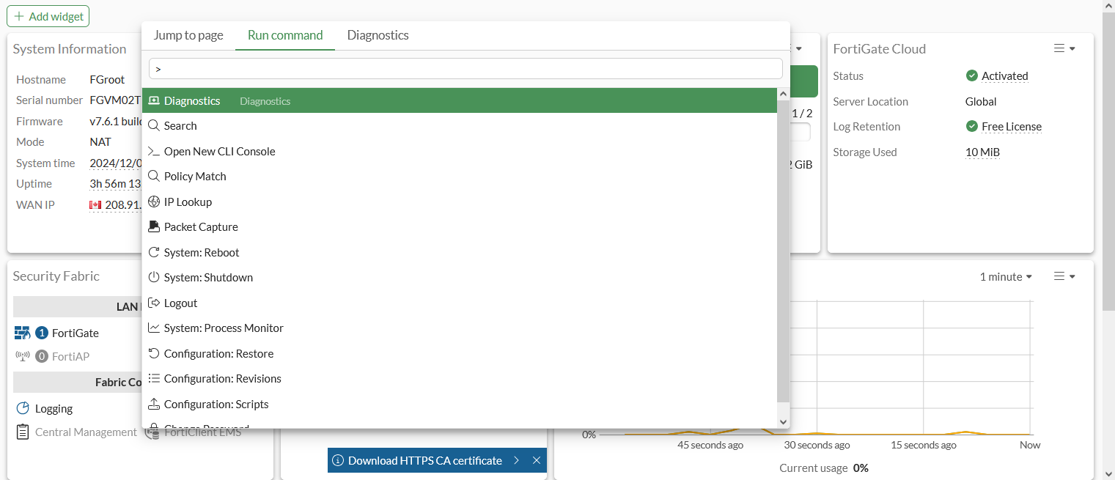Click the System: Shutdown power icon
The width and height of the screenshot is (1115, 480).
[x=154, y=277]
